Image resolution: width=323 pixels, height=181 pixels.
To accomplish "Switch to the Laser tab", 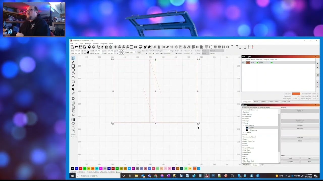I will pyautogui.click(x=262, y=165).
